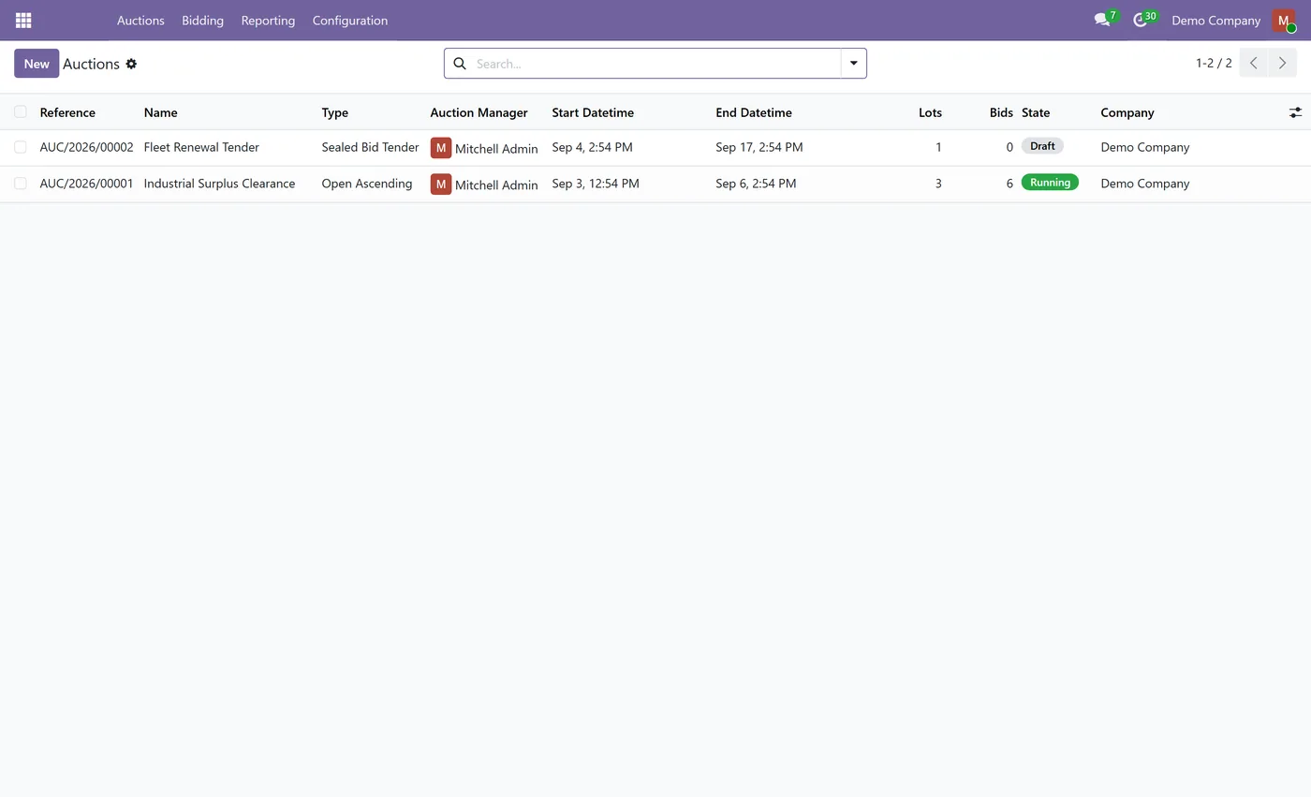Expand the search options dropdown arrow
This screenshot has width=1311, height=797.
(854, 64)
